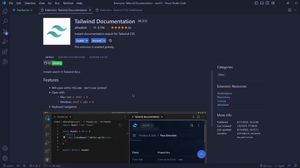Switch to the Tailwind CSS IntelliSense extension tab
This screenshot has width=300, height=168.
click(121, 10)
